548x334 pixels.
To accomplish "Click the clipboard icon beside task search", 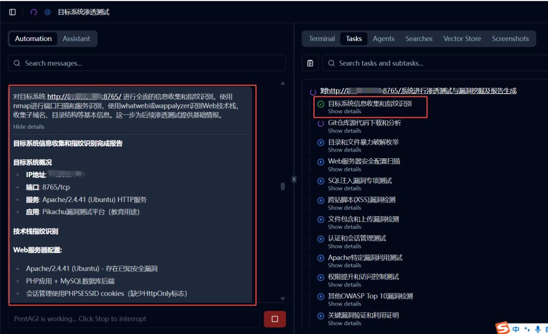I will pos(310,63).
